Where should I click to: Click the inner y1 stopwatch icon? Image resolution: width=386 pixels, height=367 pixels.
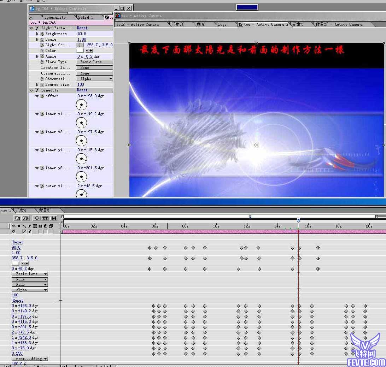click(x=42, y=150)
